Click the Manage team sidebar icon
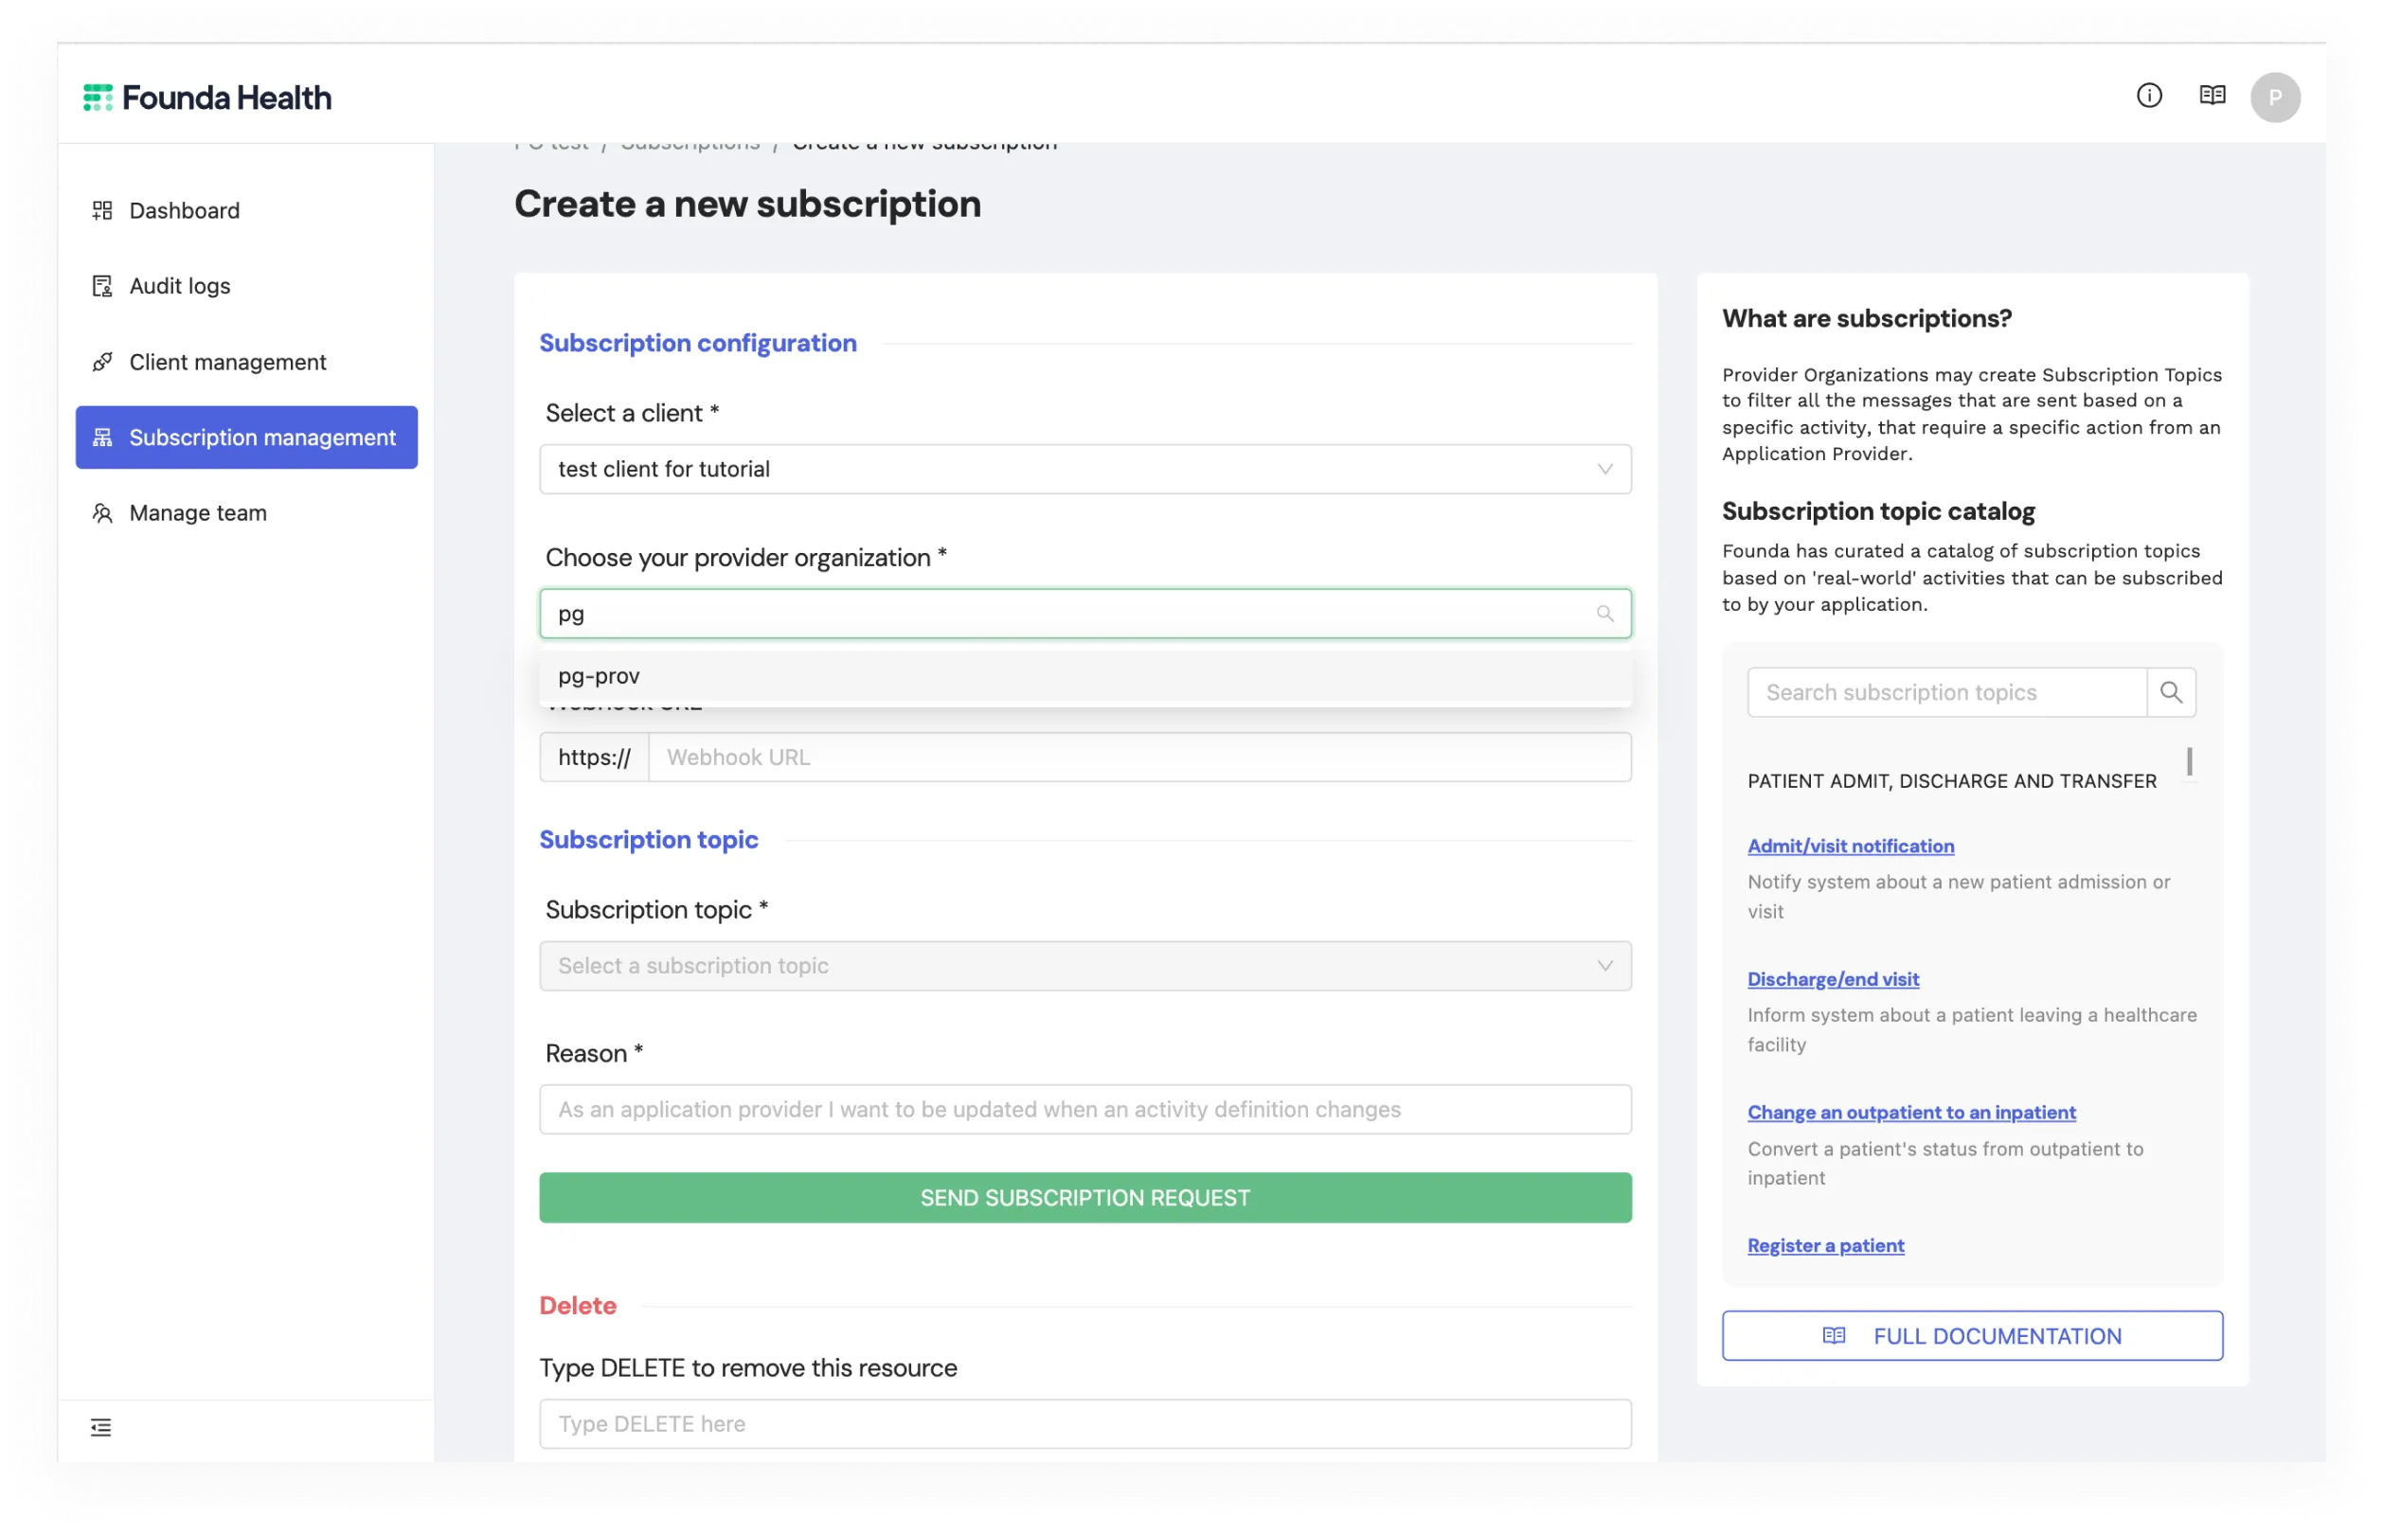 (101, 513)
